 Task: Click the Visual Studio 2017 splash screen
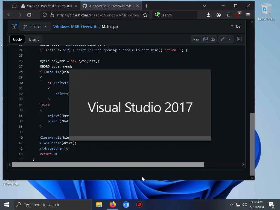click(140, 105)
